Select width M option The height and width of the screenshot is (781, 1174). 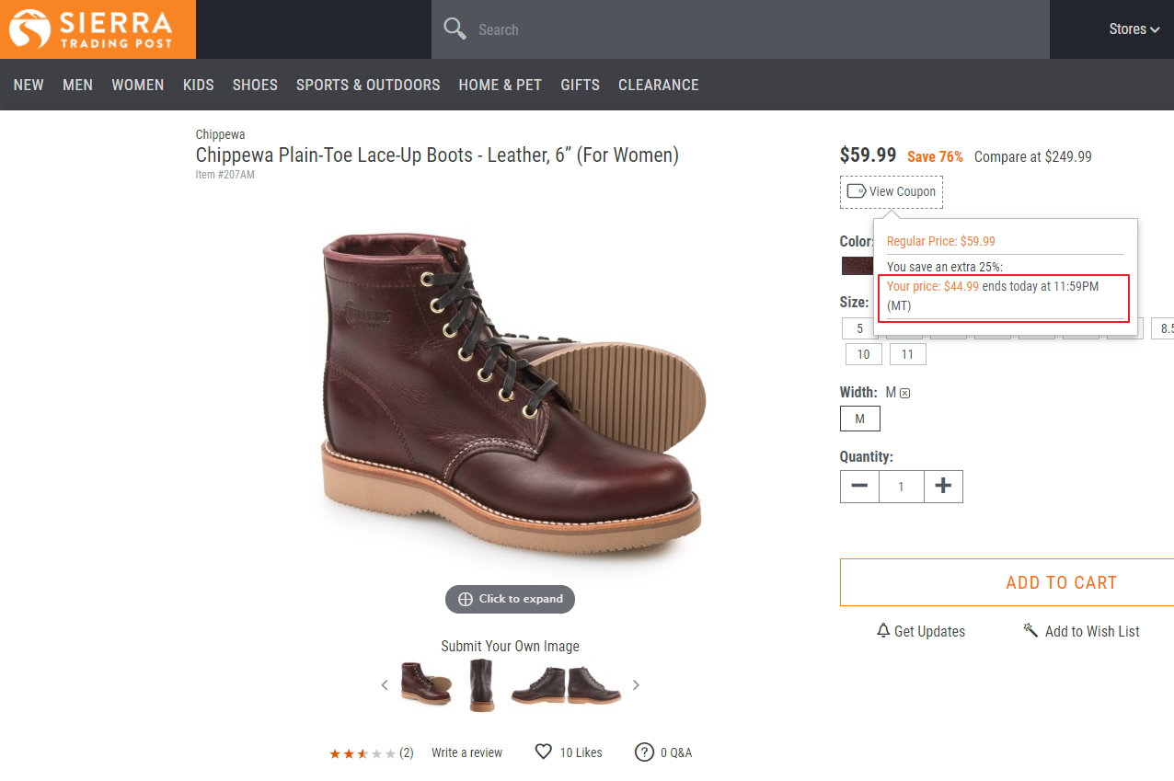click(x=859, y=419)
